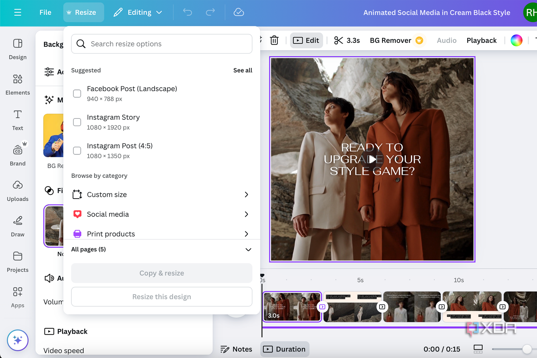Image resolution: width=537 pixels, height=358 pixels.
Task: Check the Instagram Story size option
Action: [x=77, y=122]
